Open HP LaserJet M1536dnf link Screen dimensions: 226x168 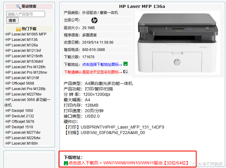click(x=24, y=62)
